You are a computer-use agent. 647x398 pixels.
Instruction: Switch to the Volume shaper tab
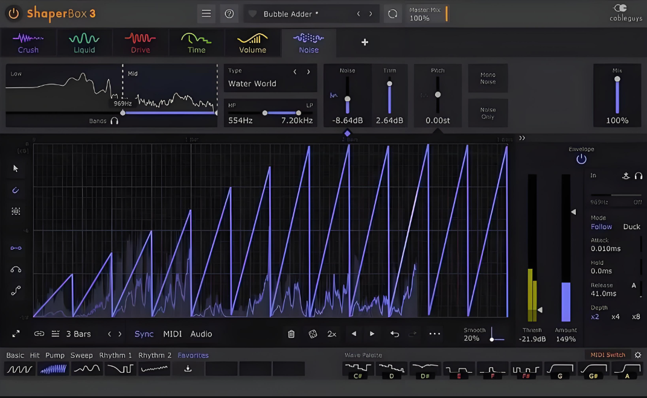252,43
